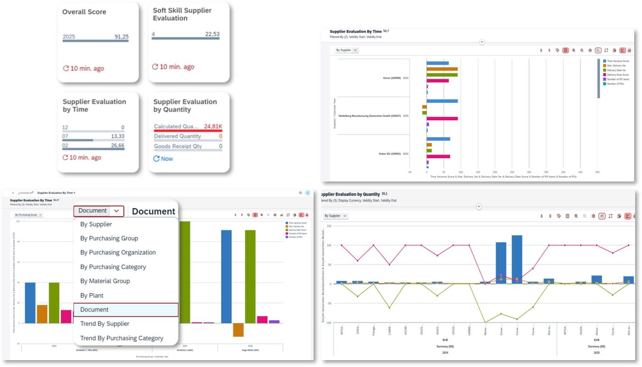The image size is (642, 367).
Task: Click fullscreen icon in By Quantity chart toolbar
Action: (x=611, y=216)
